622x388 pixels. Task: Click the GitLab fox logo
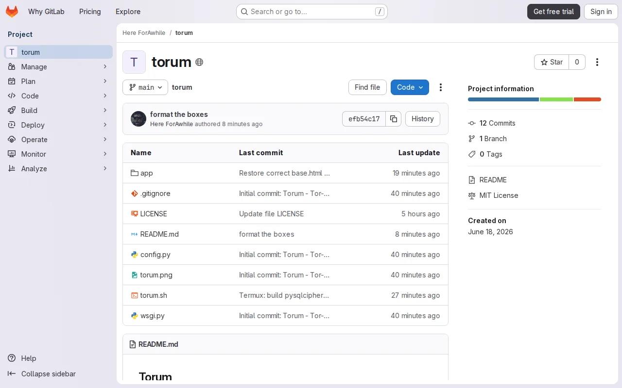click(12, 12)
